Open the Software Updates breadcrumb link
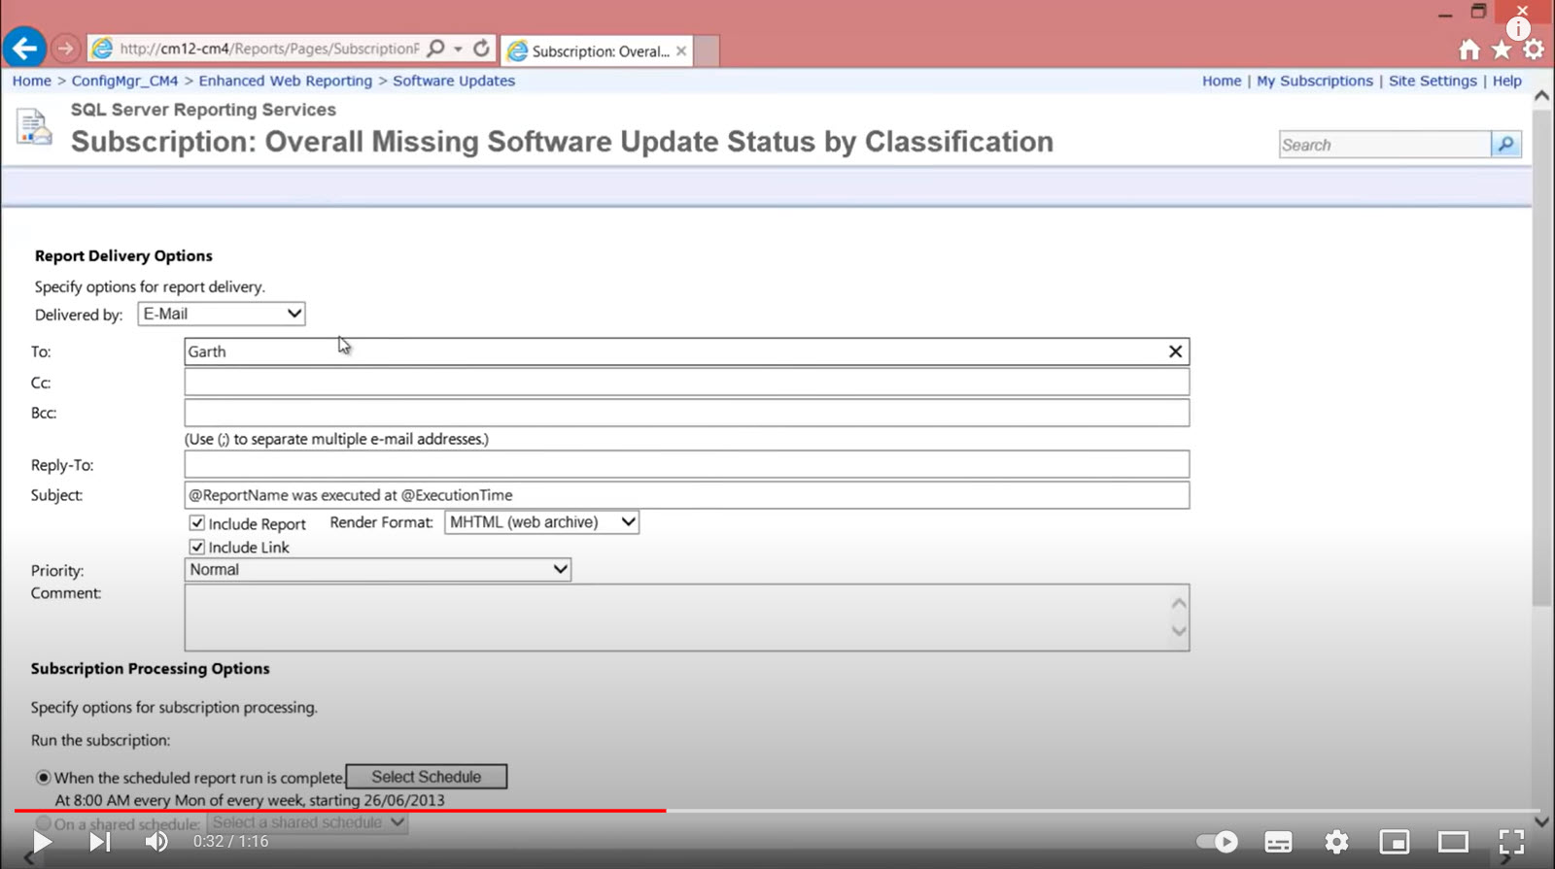The image size is (1555, 869). [453, 81]
